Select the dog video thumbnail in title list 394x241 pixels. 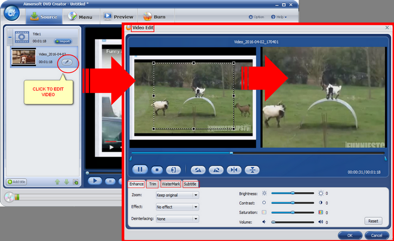pyautogui.click(x=24, y=57)
